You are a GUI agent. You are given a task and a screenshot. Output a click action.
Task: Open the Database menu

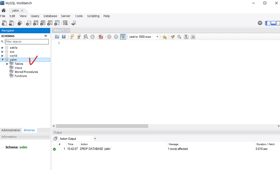tap(50, 16)
